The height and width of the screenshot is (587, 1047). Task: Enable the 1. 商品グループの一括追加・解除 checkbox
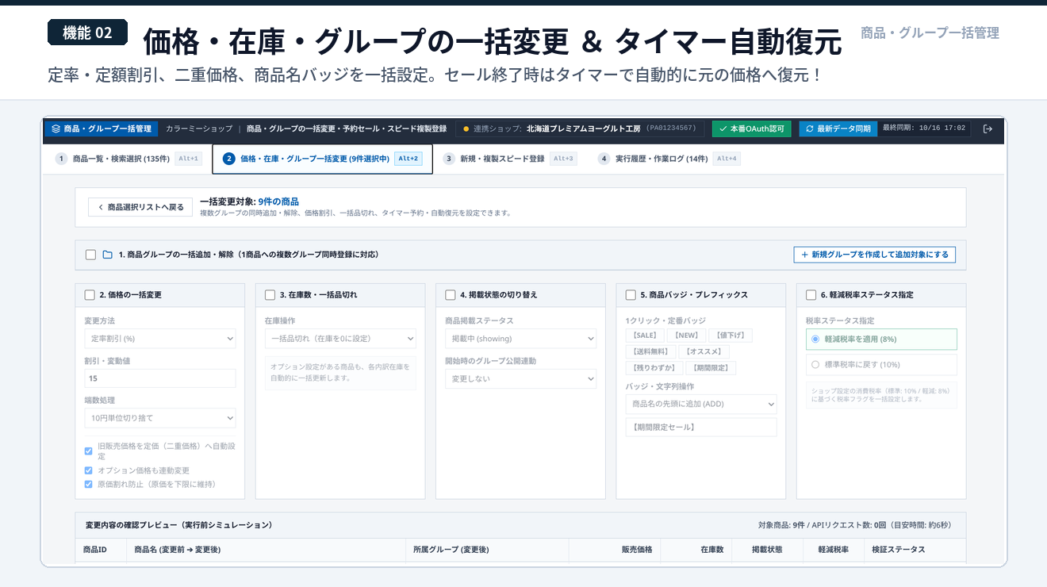90,255
